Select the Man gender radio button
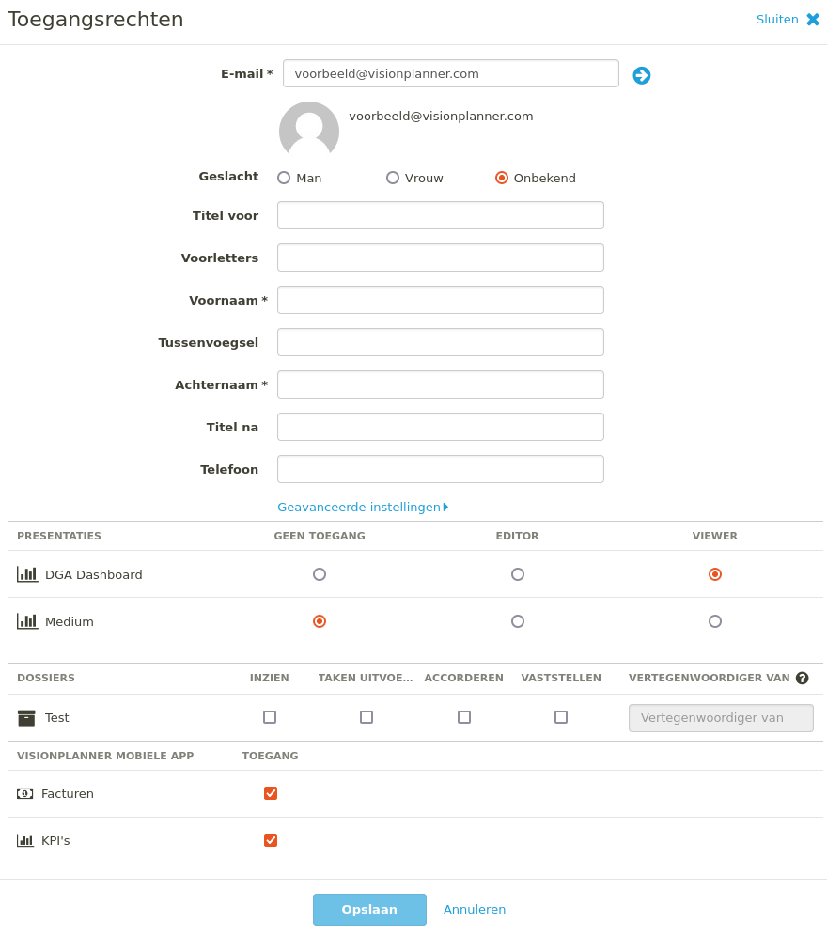 [x=284, y=178]
